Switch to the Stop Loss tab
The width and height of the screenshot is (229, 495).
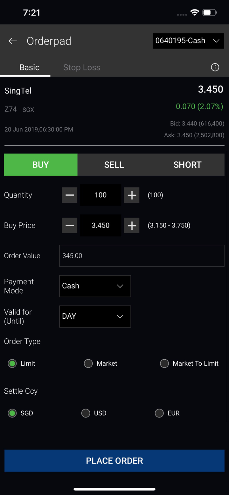(x=82, y=67)
